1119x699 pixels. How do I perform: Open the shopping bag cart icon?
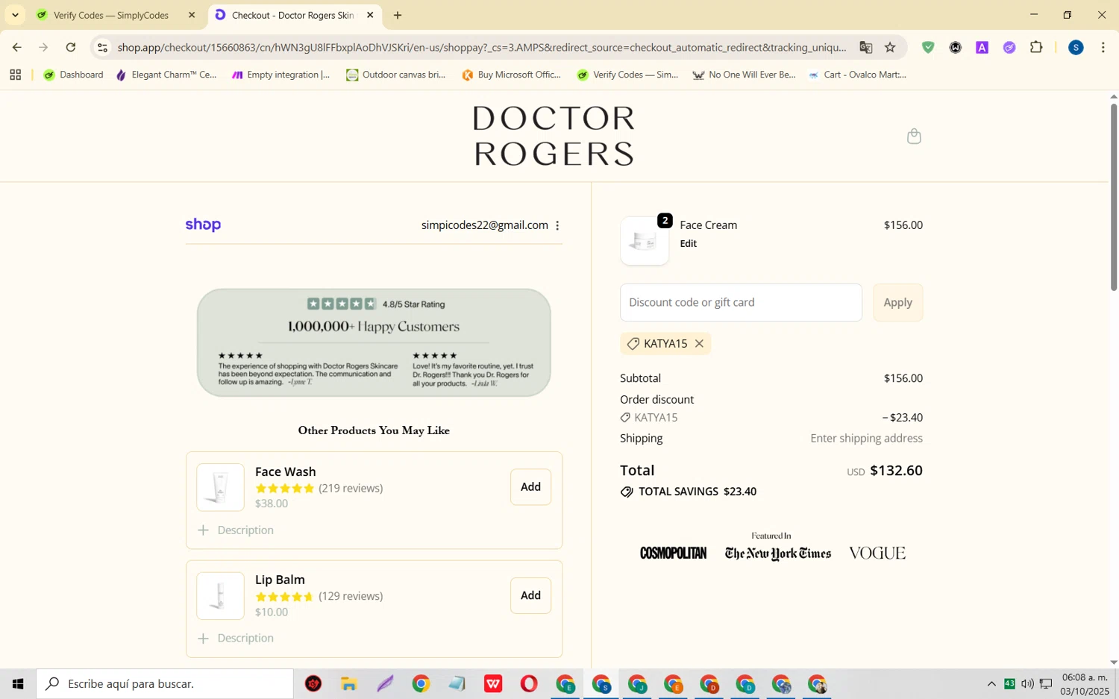click(914, 136)
